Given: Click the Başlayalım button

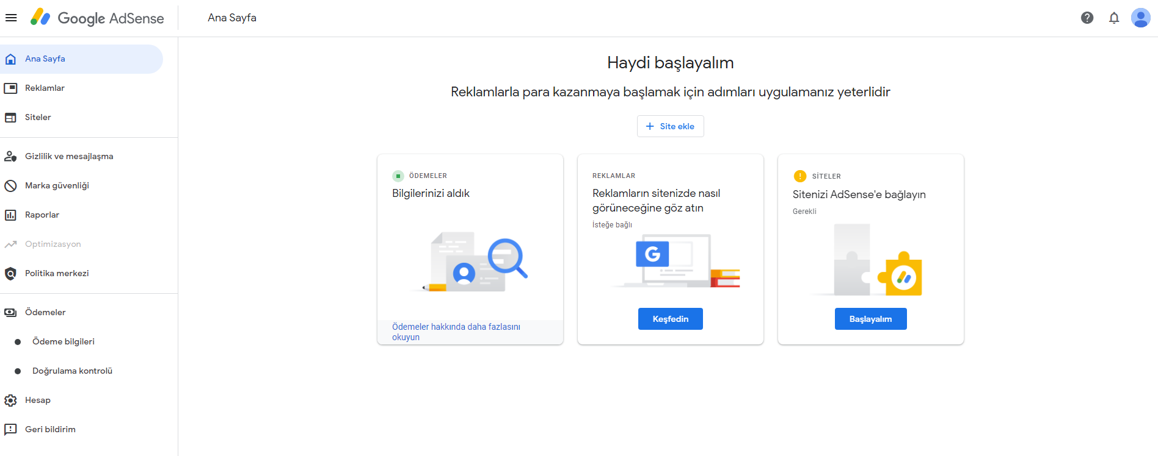Looking at the screenshot, I should (x=870, y=319).
